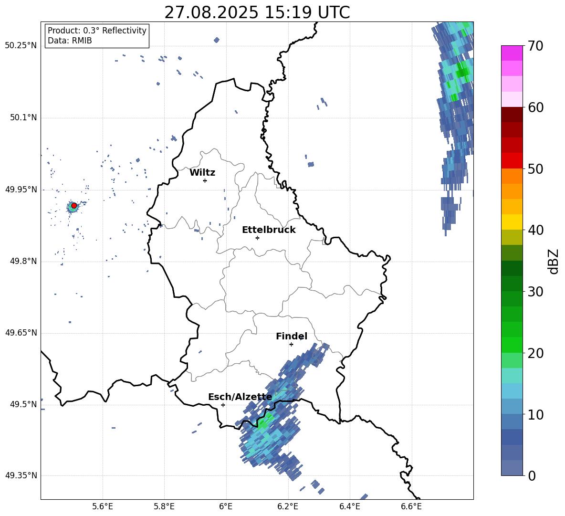565x516 pixels.
Task: Click the title 27.08.2025 15:19 UTC
Action: pos(257,12)
